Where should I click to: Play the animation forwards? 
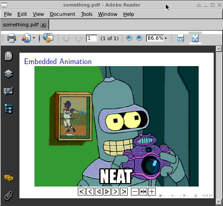point(107,192)
